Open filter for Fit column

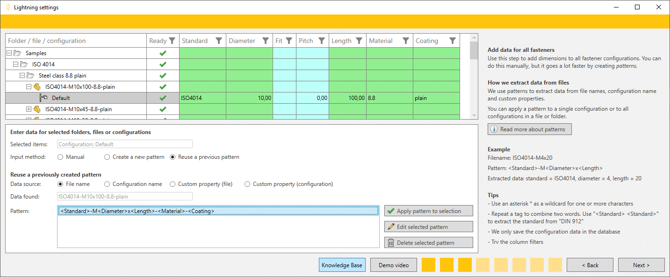pos(289,41)
